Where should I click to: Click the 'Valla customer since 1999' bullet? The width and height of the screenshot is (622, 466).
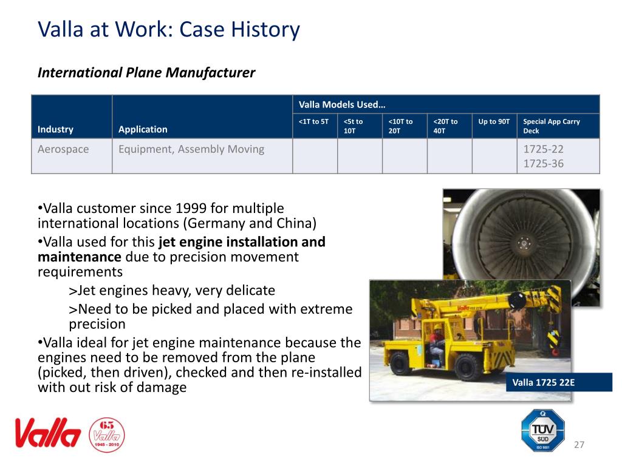(x=177, y=215)
